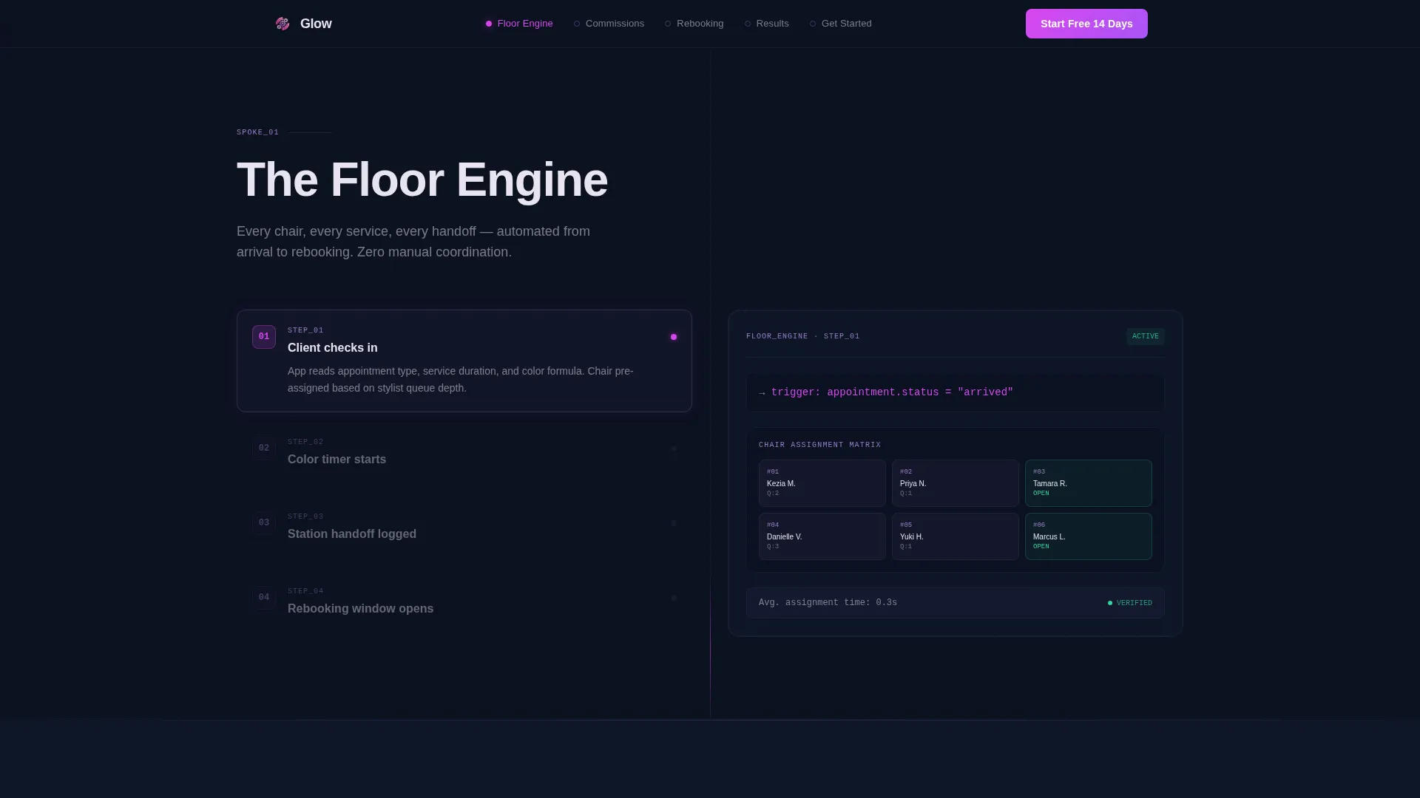Image resolution: width=1420 pixels, height=798 pixels.
Task: Click the Floor Engine nav dot
Action: click(489, 24)
